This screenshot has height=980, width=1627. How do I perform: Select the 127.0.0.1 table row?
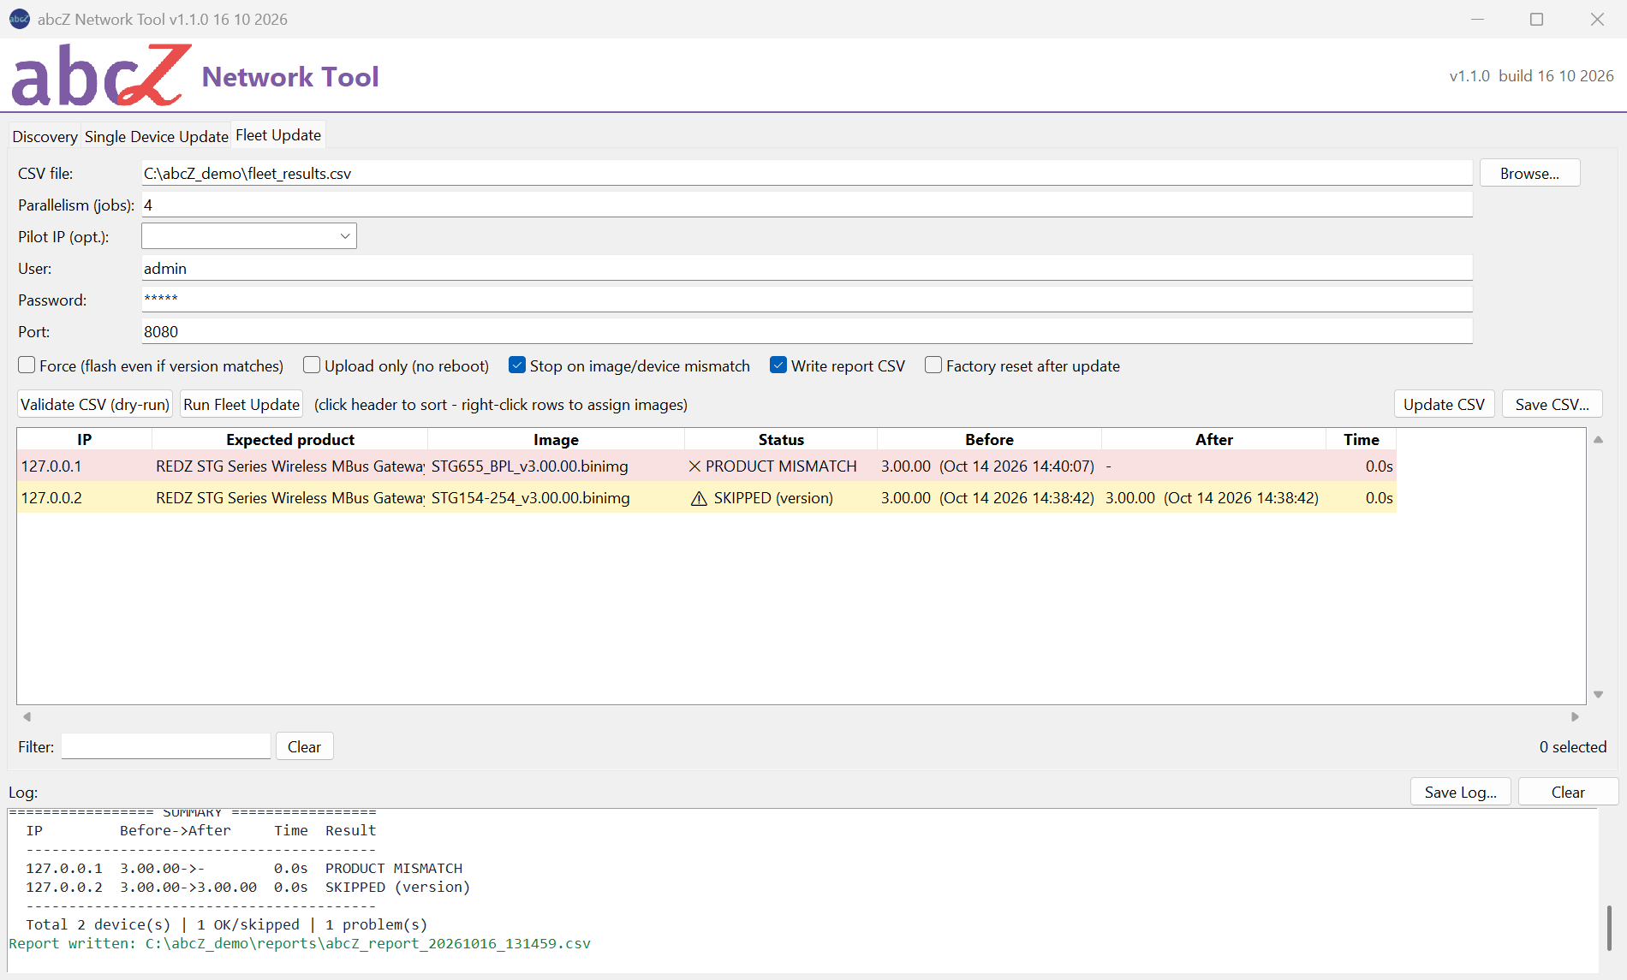point(706,466)
